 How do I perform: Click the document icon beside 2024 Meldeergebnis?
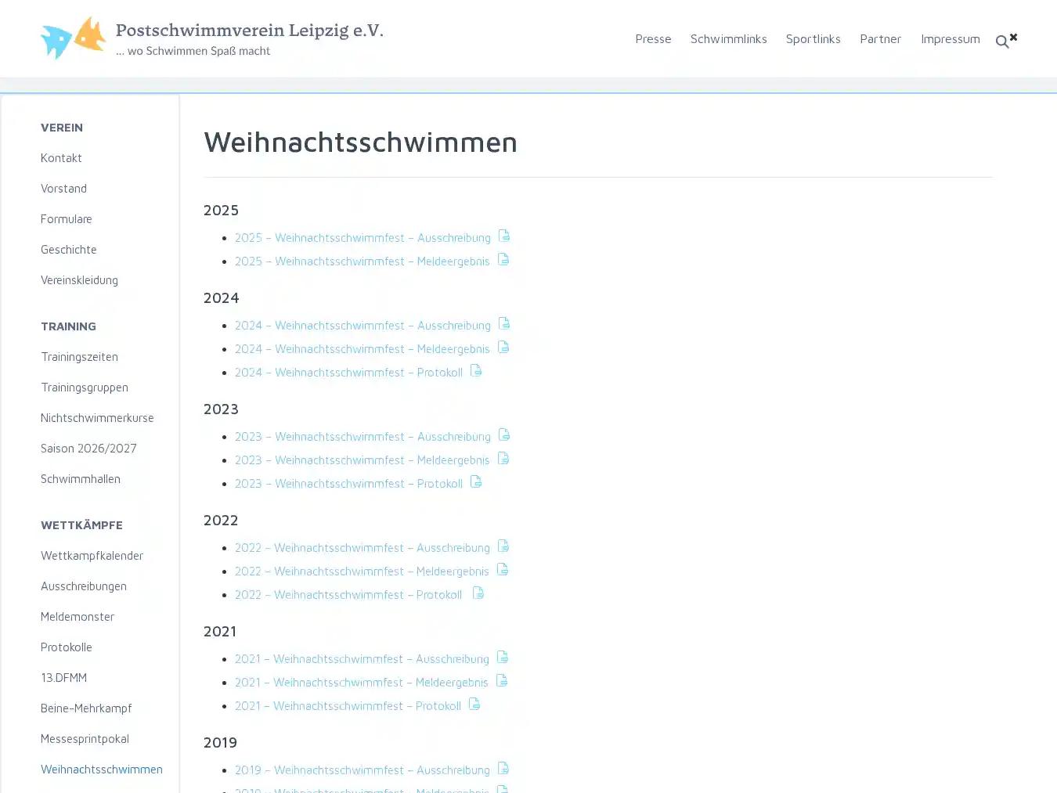(x=502, y=347)
